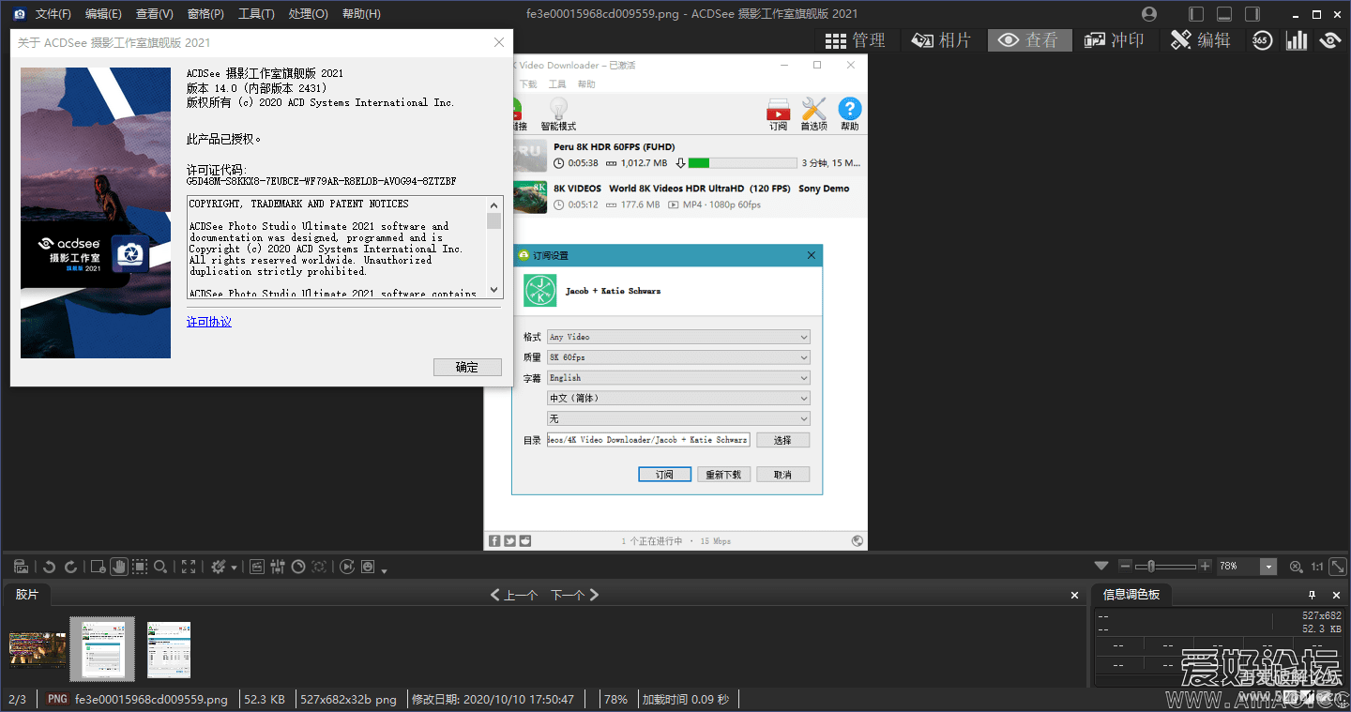The width and height of the screenshot is (1351, 712).
Task: Expand the external editor gear dropdown arrow
Action: tap(234, 568)
